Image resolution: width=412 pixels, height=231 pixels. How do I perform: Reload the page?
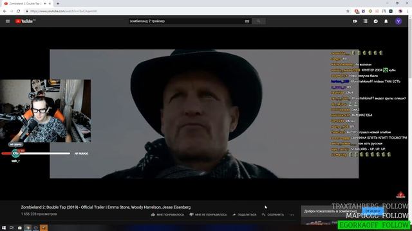tap(19, 12)
